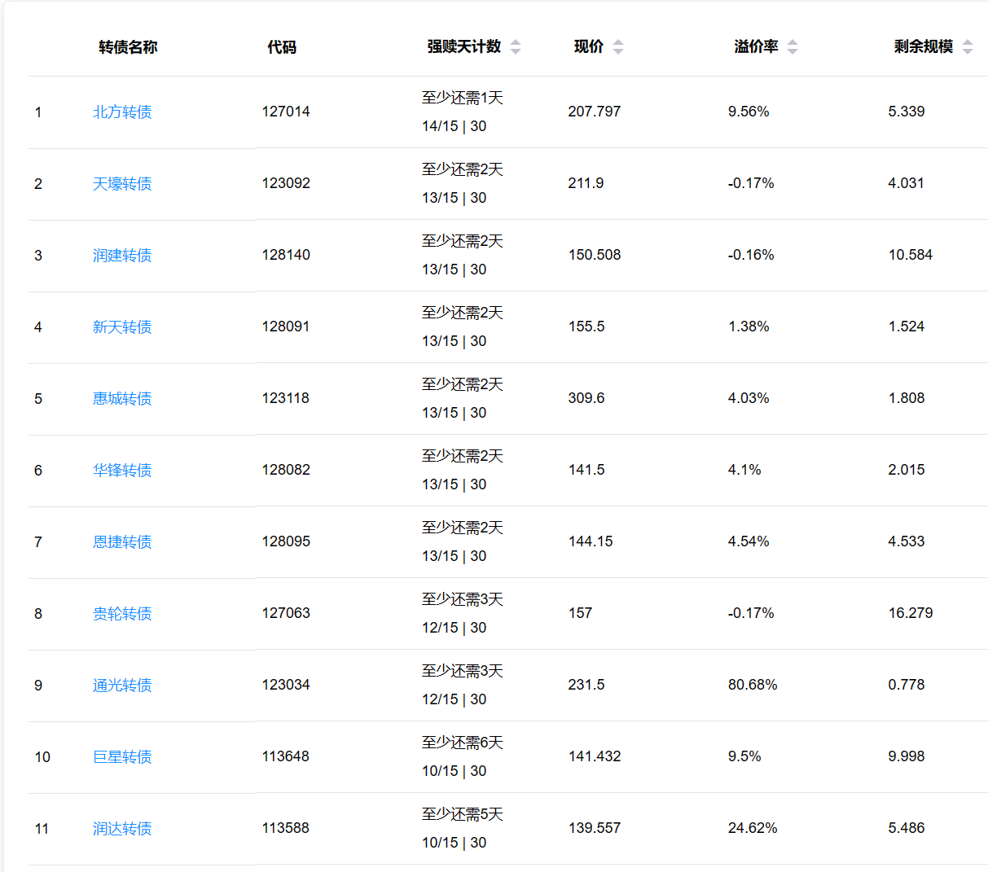Select the 惠城转债 link
Screen dimensions: 988x872
[122, 399]
